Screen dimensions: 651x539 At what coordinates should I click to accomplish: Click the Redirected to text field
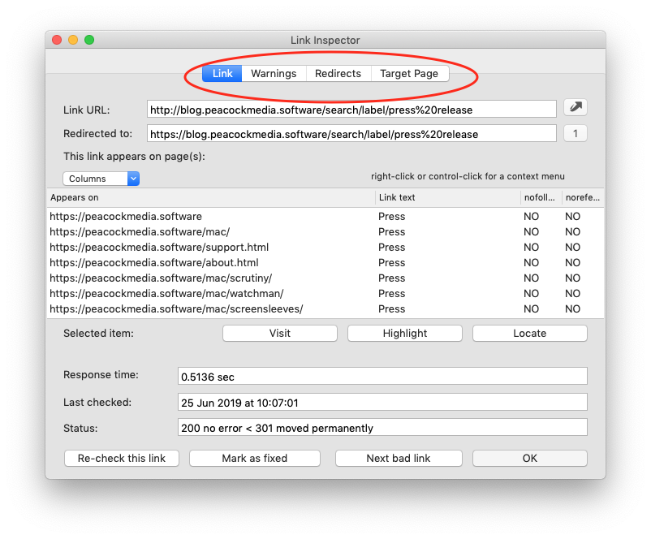351,134
